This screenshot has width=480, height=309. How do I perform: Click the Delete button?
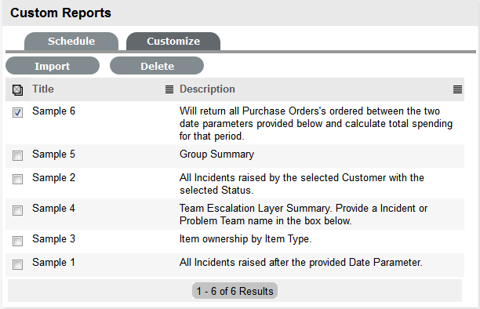click(x=157, y=66)
